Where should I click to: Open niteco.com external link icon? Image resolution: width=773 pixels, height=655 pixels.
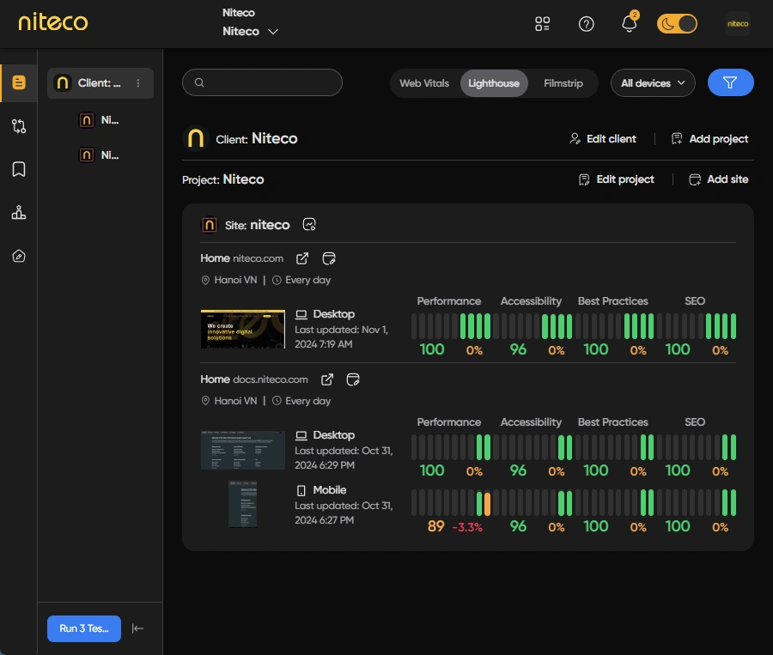pyautogui.click(x=302, y=258)
